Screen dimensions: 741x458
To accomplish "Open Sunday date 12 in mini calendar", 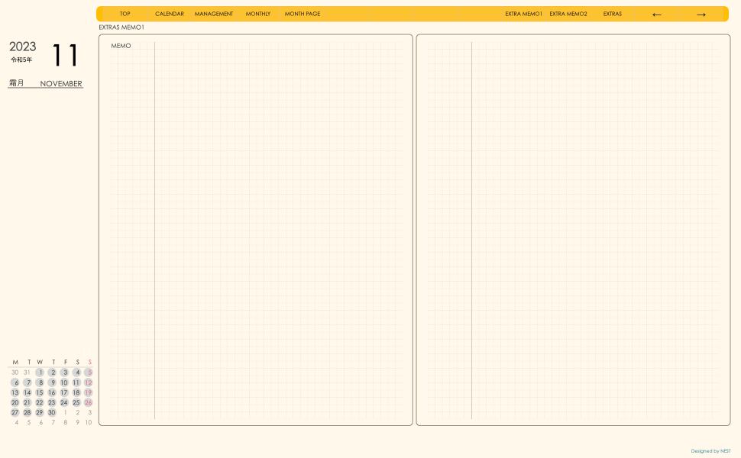I will 89,382.
